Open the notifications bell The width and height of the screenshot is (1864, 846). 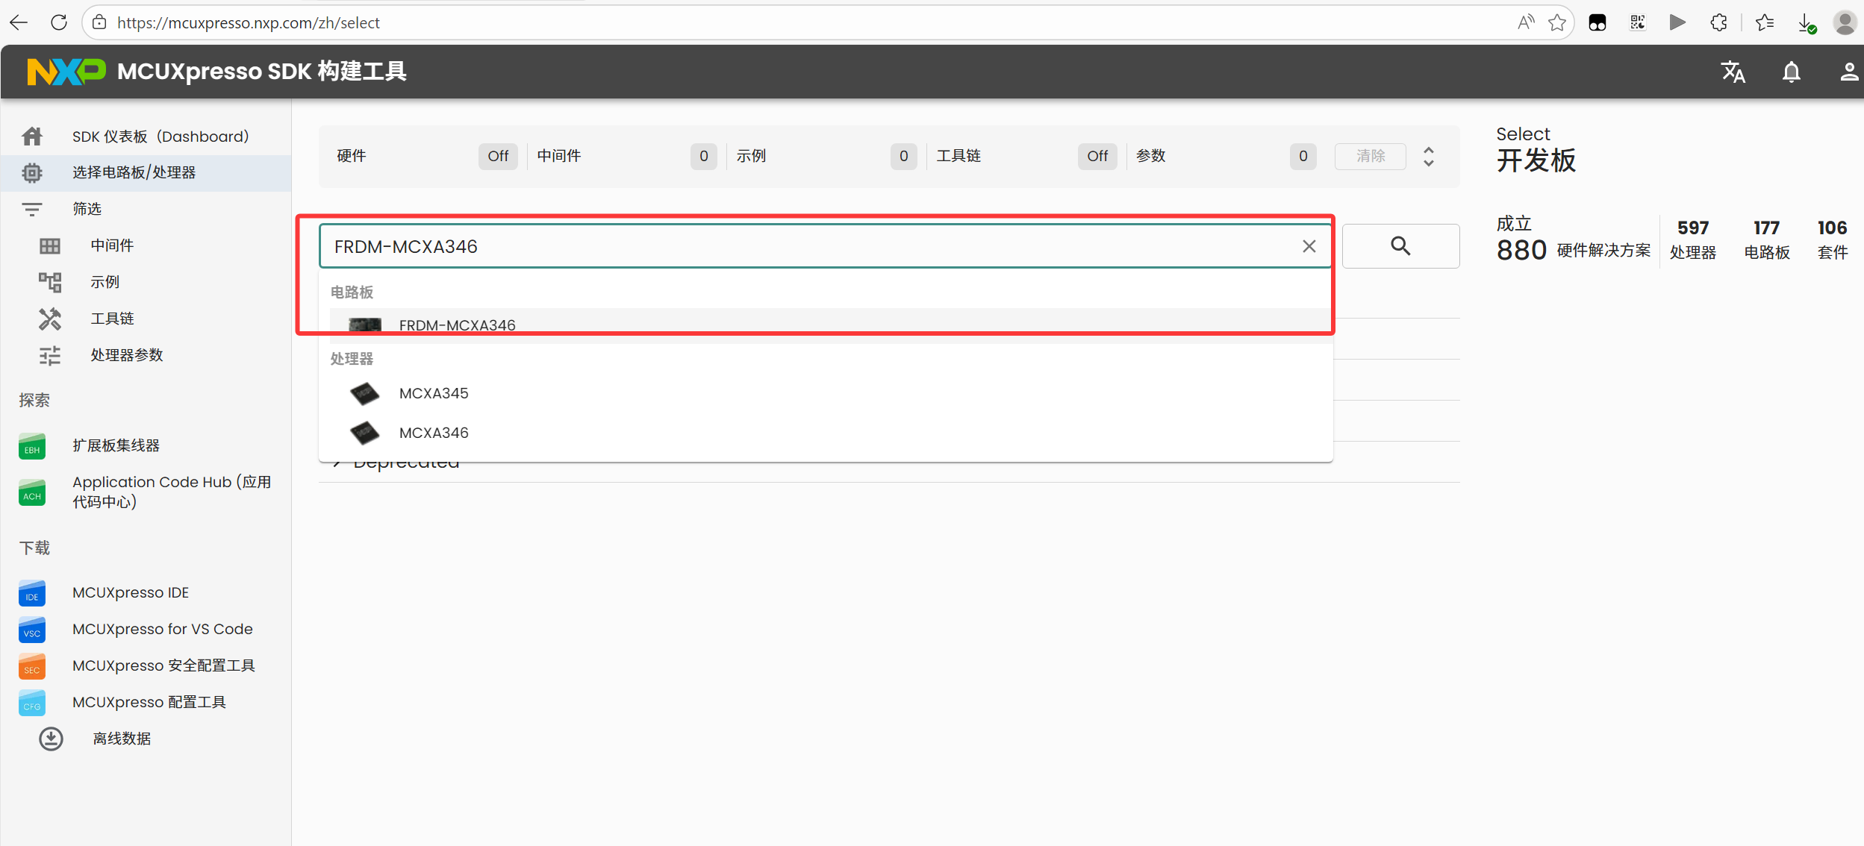click(1791, 72)
